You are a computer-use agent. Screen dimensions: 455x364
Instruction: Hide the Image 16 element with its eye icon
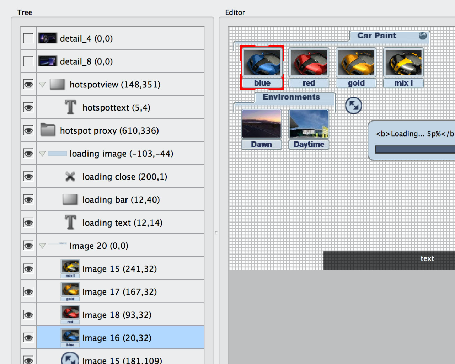click(28, 337)
